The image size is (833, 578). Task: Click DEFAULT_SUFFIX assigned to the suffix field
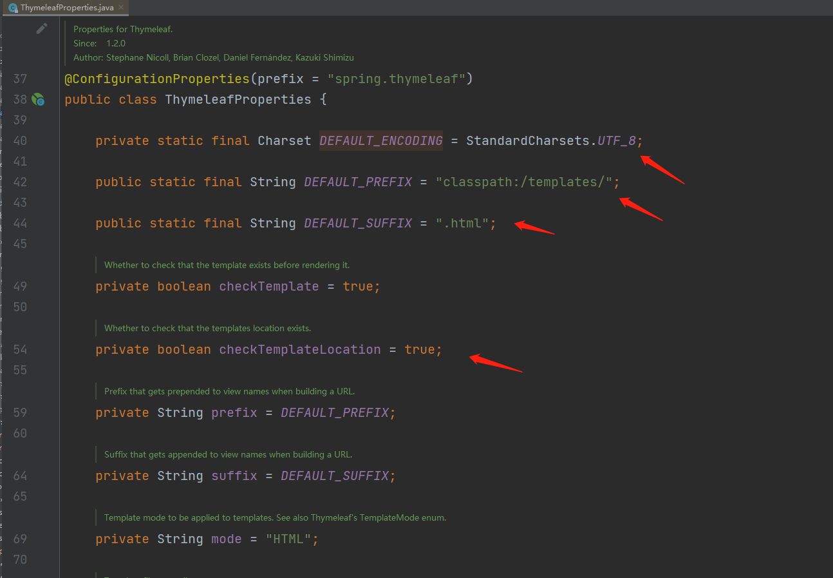click(x=335, y=476)
